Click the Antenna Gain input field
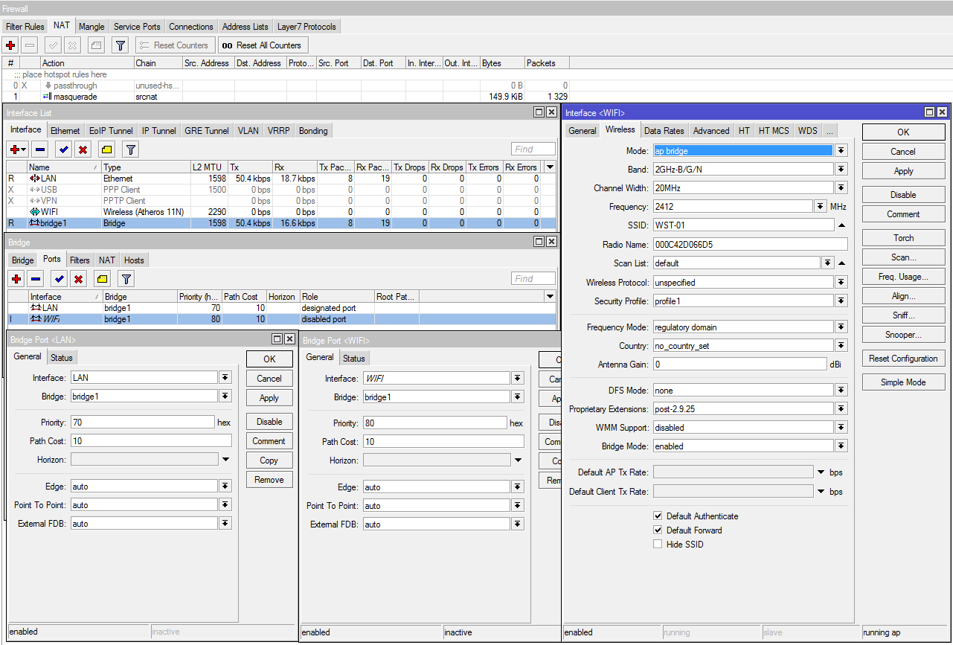953x645 pixels. (x=739, y=365)
